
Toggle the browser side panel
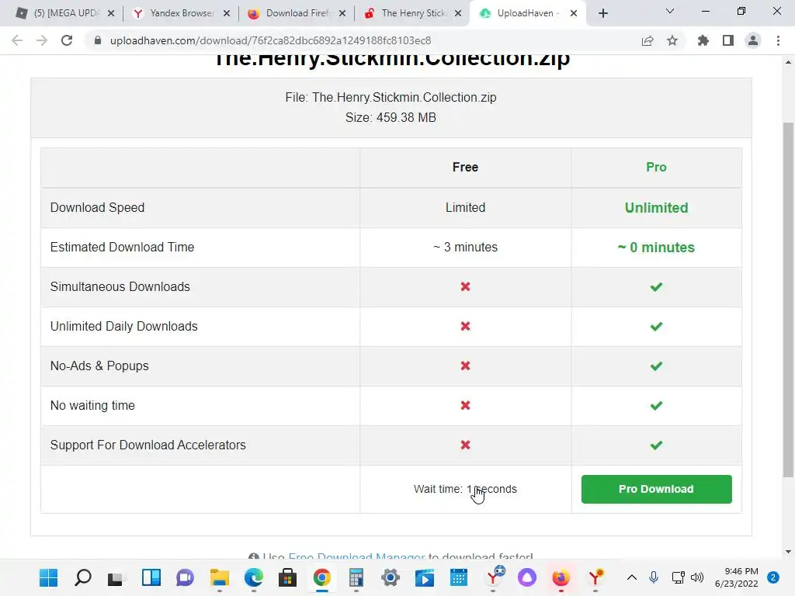[728, 40]
